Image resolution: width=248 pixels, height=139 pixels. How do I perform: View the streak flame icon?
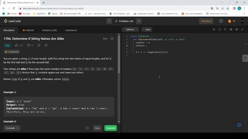click(x=229, y=21)
